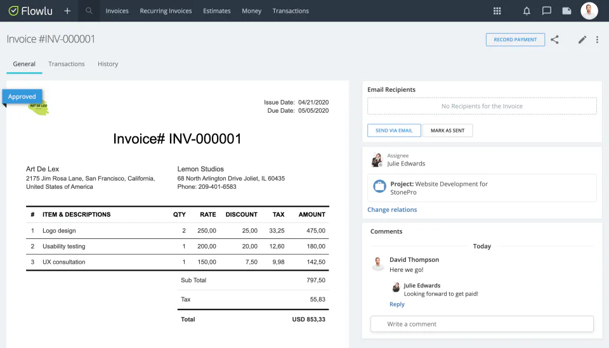Screen dimensions: 609x348
Task: Show notifications bell
Action: 527,11
